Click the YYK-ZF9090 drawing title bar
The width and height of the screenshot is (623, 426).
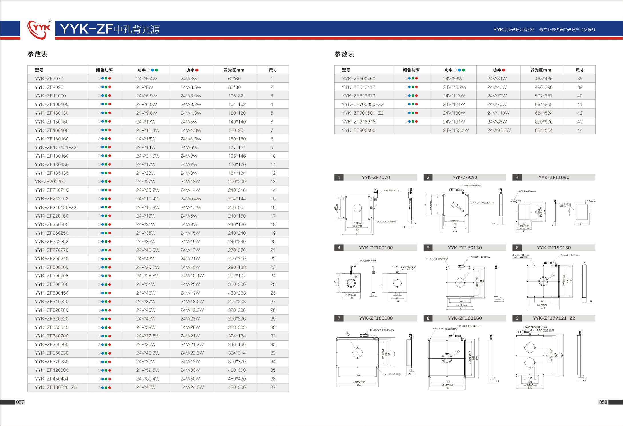[465, 177]
